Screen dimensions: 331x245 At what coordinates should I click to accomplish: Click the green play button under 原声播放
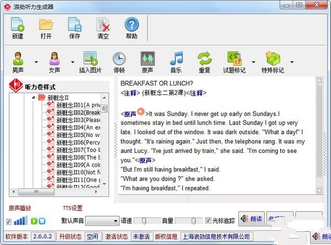34,221
